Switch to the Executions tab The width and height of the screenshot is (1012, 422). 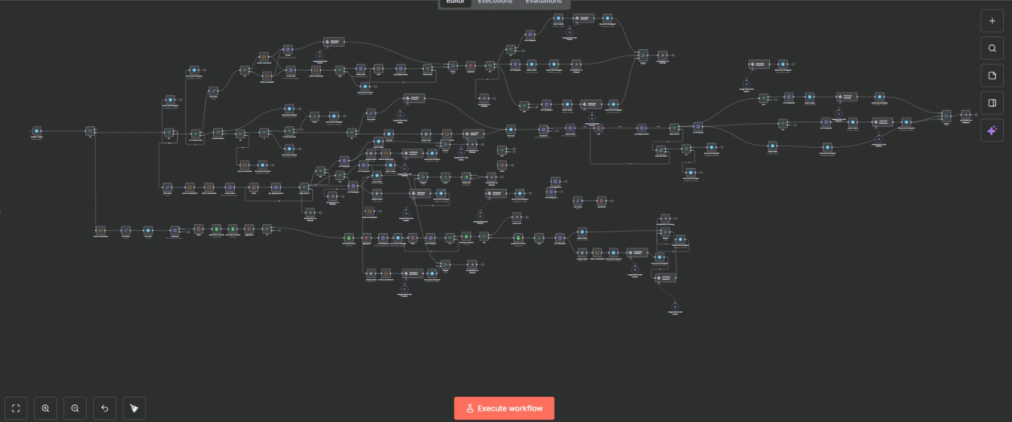495,3
